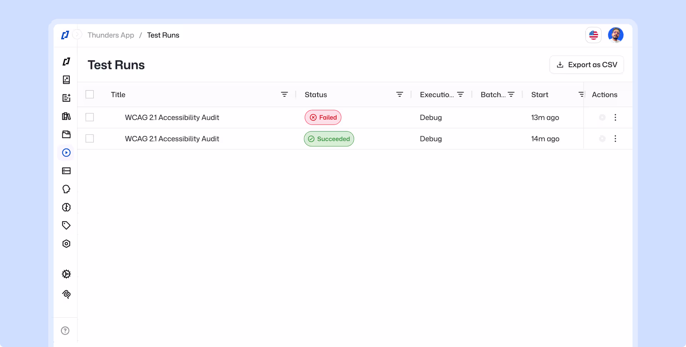Open the AI list with sparkle icon

(66, 98)
